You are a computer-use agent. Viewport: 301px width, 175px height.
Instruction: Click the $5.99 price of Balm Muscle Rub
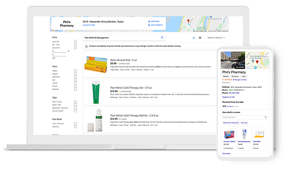(113, 63)
